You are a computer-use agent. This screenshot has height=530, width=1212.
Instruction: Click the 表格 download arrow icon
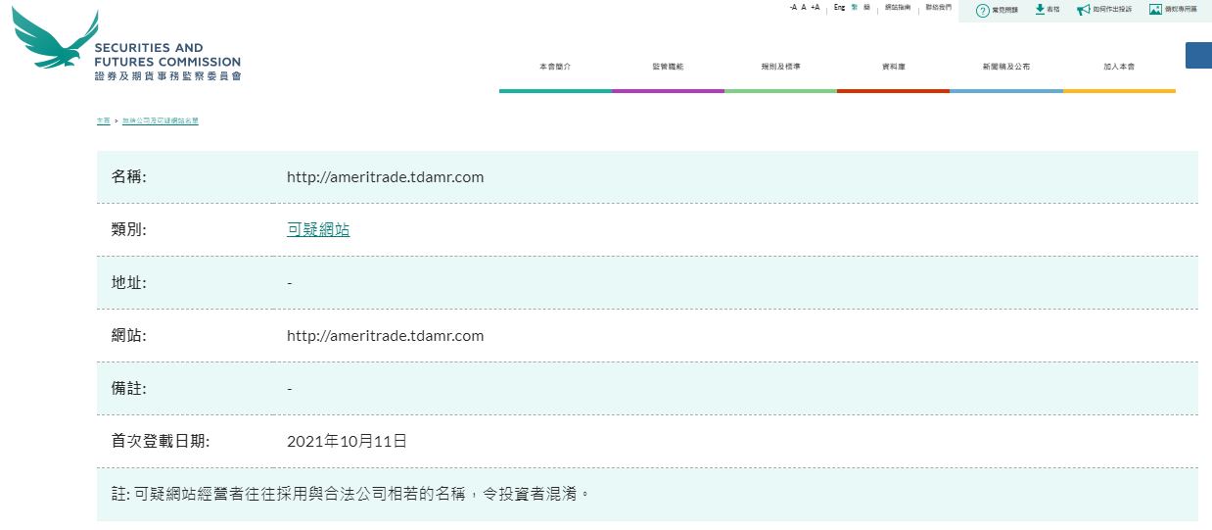1040,10
